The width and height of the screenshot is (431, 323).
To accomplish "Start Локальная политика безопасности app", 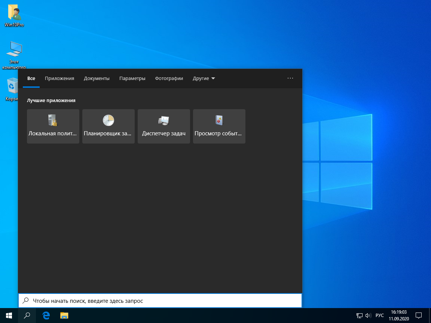I will (x=53, y=126).
